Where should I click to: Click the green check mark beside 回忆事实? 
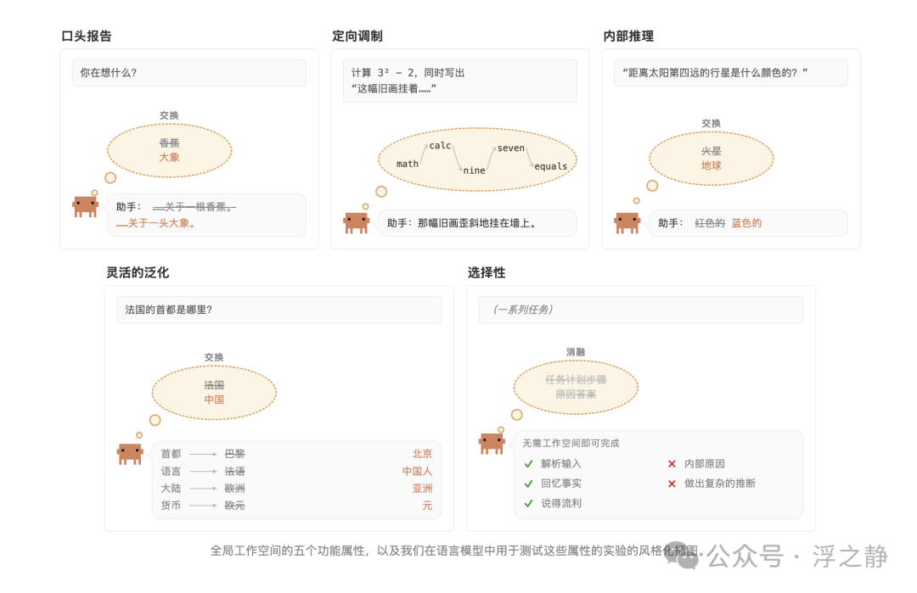pyautogui.click(x=529, y=484)
